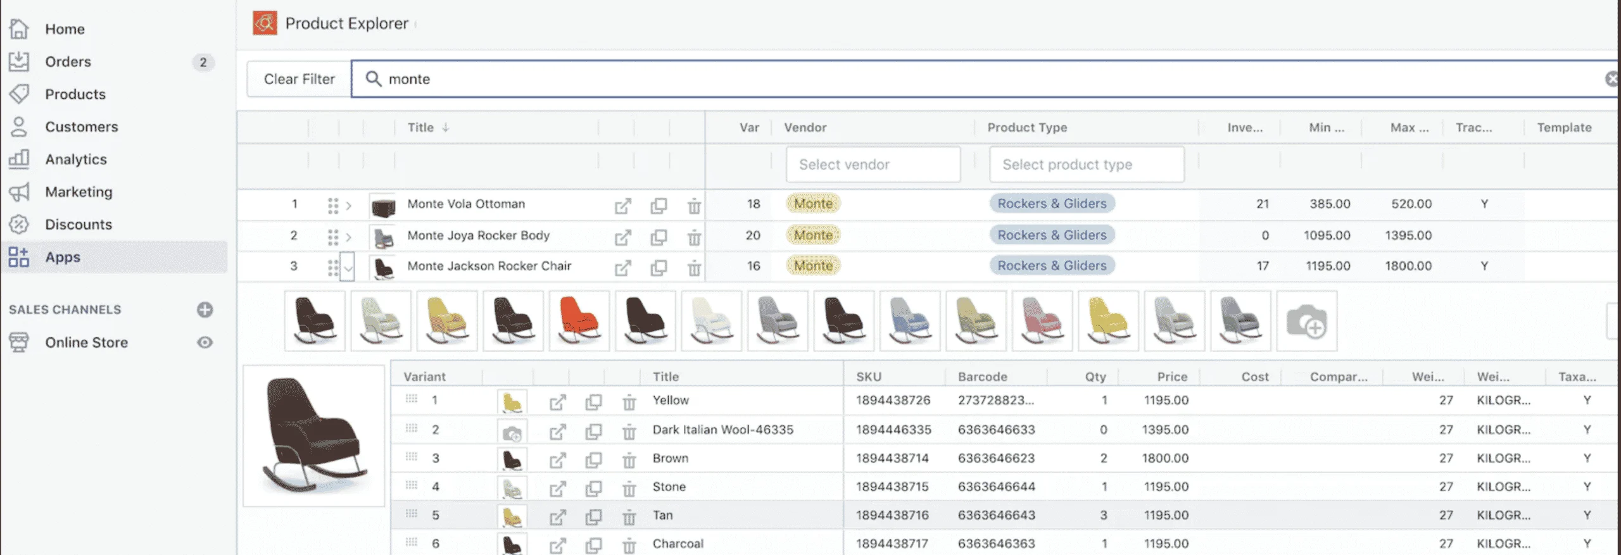Image resolution: width=1621 pixels, height=555 pixels.
Task: Click the Product Type column header
Action: (1027, 127)
